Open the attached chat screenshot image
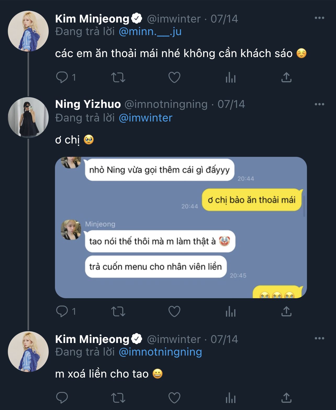336x410 pixels. (181, 227)
